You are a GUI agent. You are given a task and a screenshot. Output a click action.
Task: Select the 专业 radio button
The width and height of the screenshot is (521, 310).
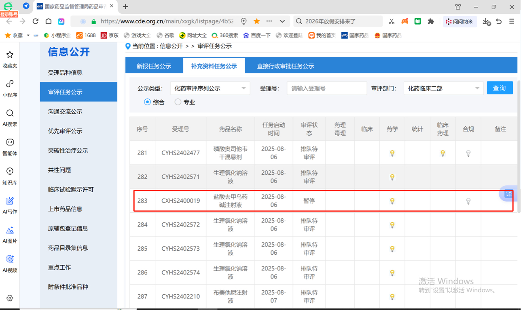click(178, 102)
